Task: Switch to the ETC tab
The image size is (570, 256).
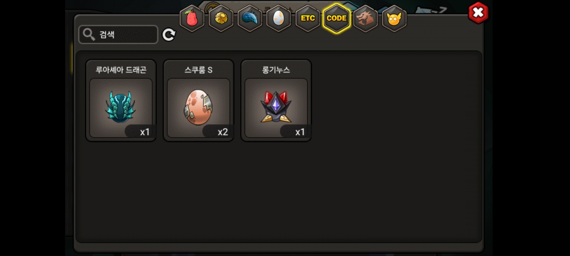Action: [308, 18]
